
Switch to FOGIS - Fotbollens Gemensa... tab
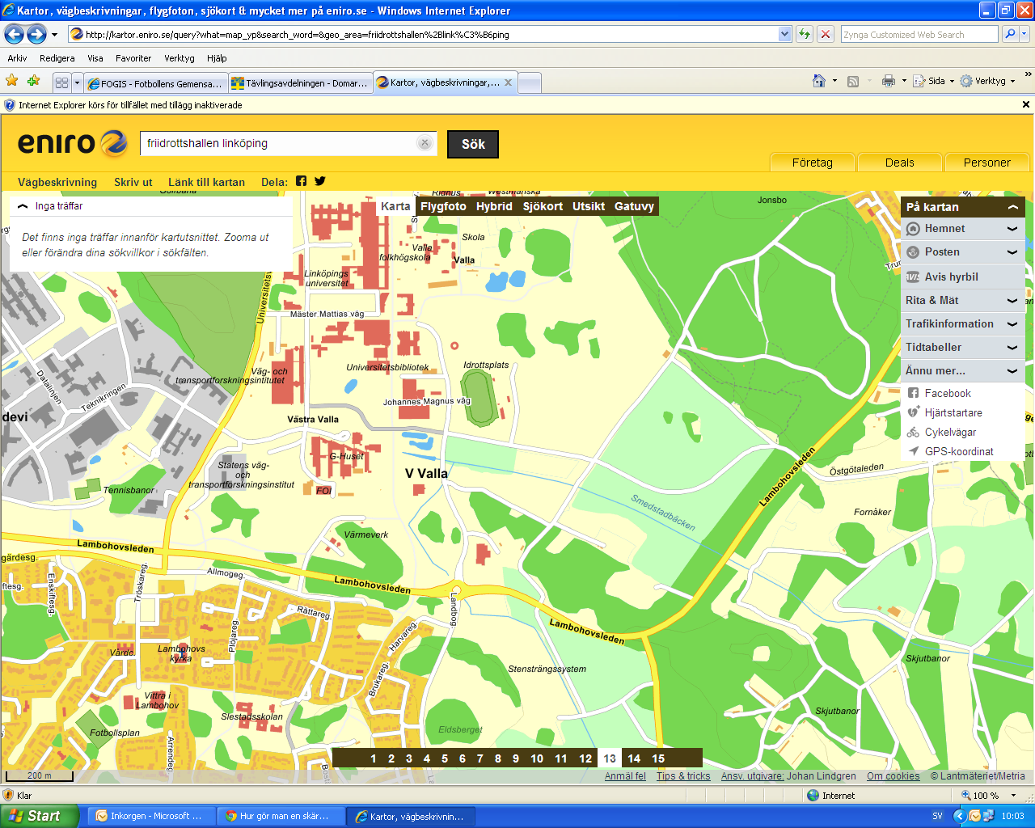coord(155,83)
